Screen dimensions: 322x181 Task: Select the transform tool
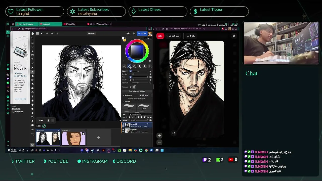[32, 55]
